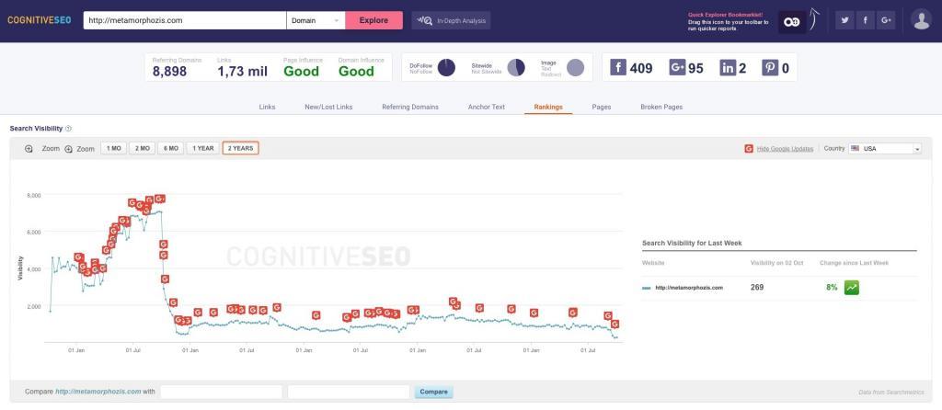Click the LinkedIn icon with 2
This screenshot has height=410, width=942.
click(729, 67)
